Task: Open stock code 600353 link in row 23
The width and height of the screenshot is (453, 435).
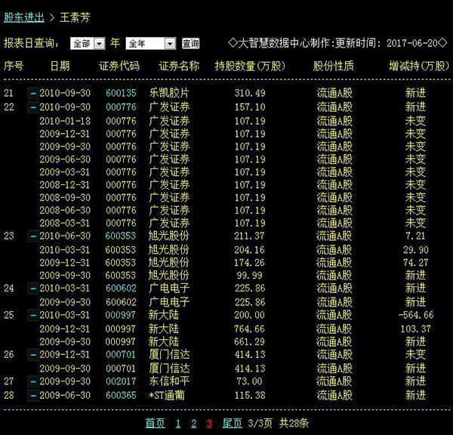Action: click(x=120, y=236)
